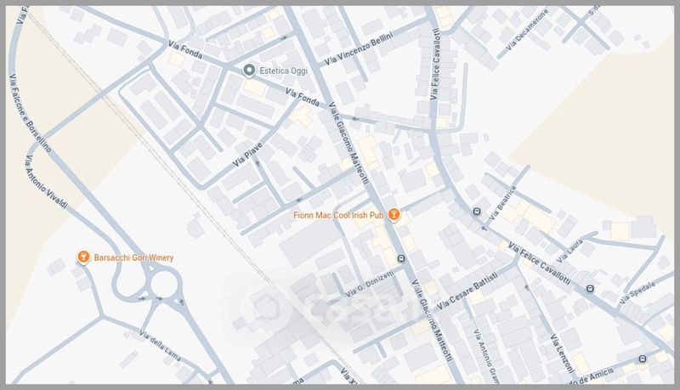Click the Barsacchi Gori Winery text label

133,257
